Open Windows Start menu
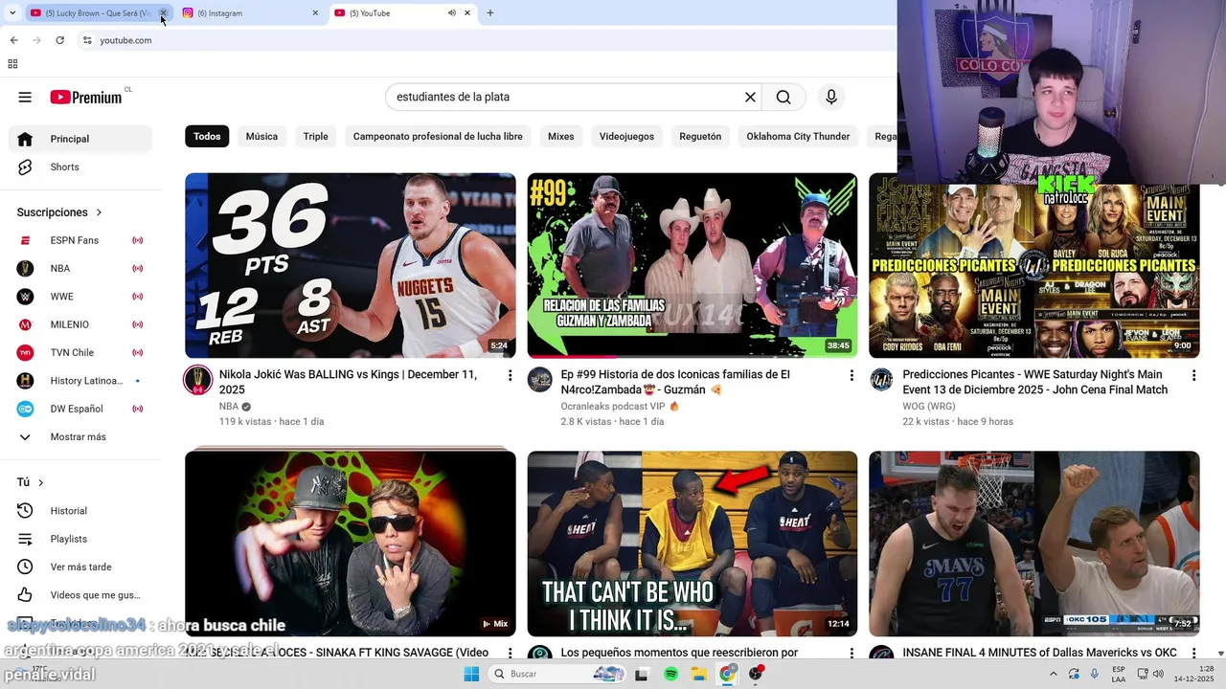The height and width of the screenshot is (689, 1226). coord(471,675)
